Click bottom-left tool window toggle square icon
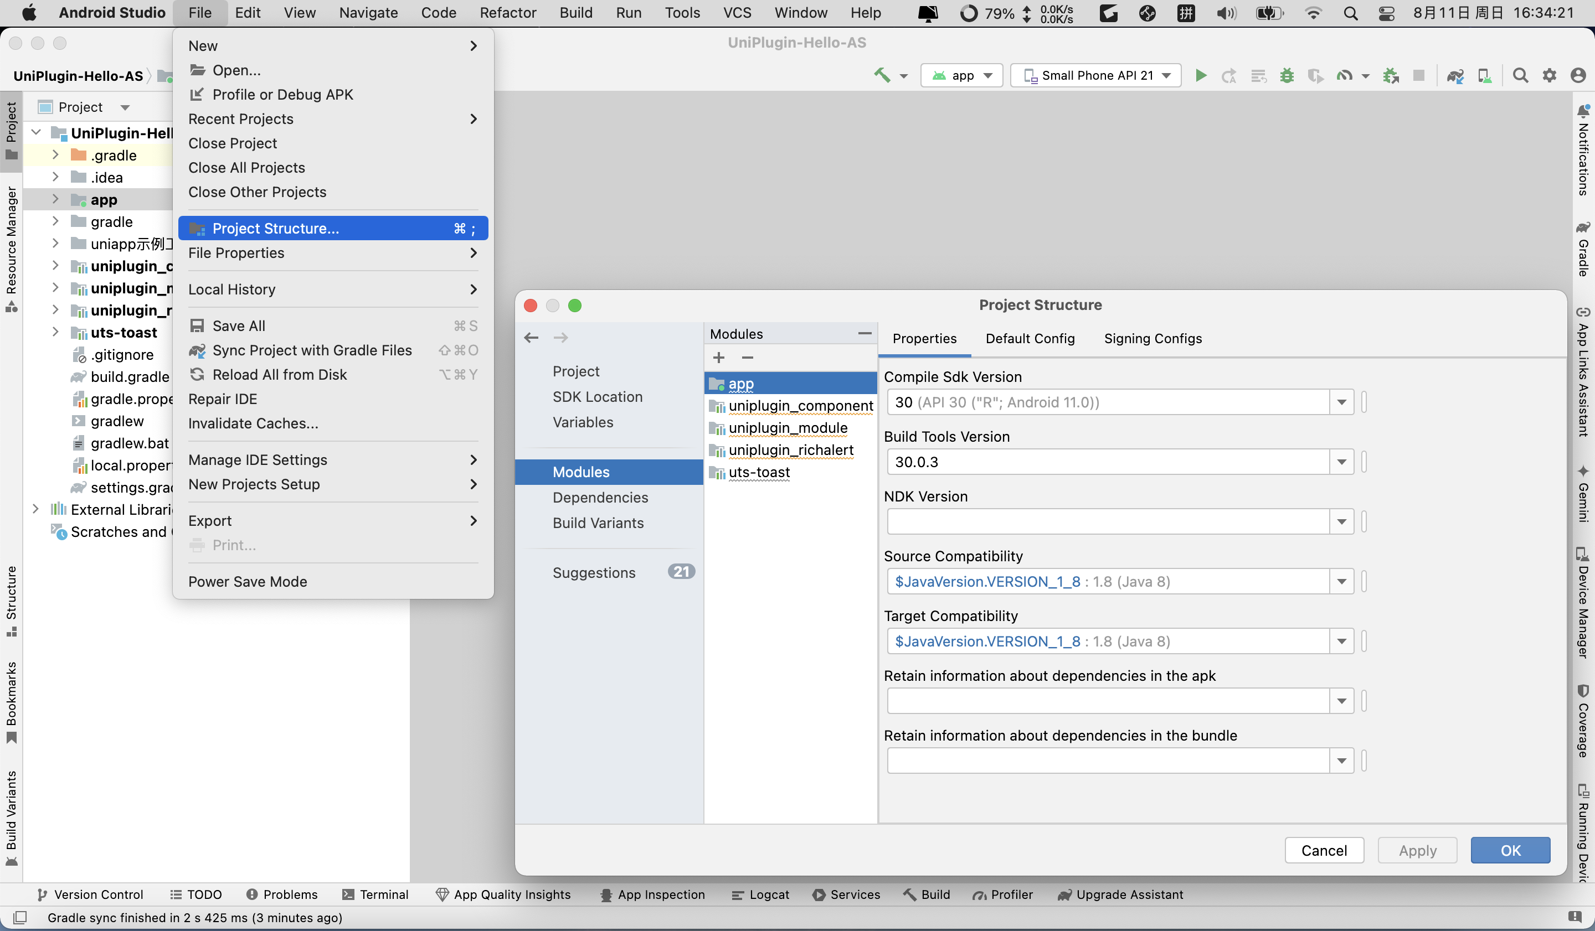This screenshot has height=931, width=1595. pyautogui.click(x=19, y=917)
